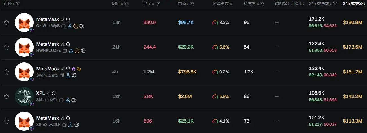The height and width of the screenshot is (133, 367).
Task: Copy the GziW...1WyB contract address
Action: tap(63, 26)
